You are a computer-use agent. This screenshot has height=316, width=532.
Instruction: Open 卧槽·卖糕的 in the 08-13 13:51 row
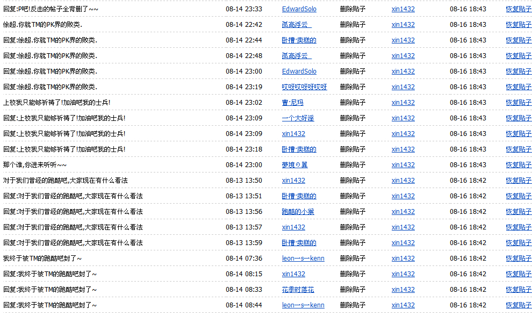tap(299, 197)
